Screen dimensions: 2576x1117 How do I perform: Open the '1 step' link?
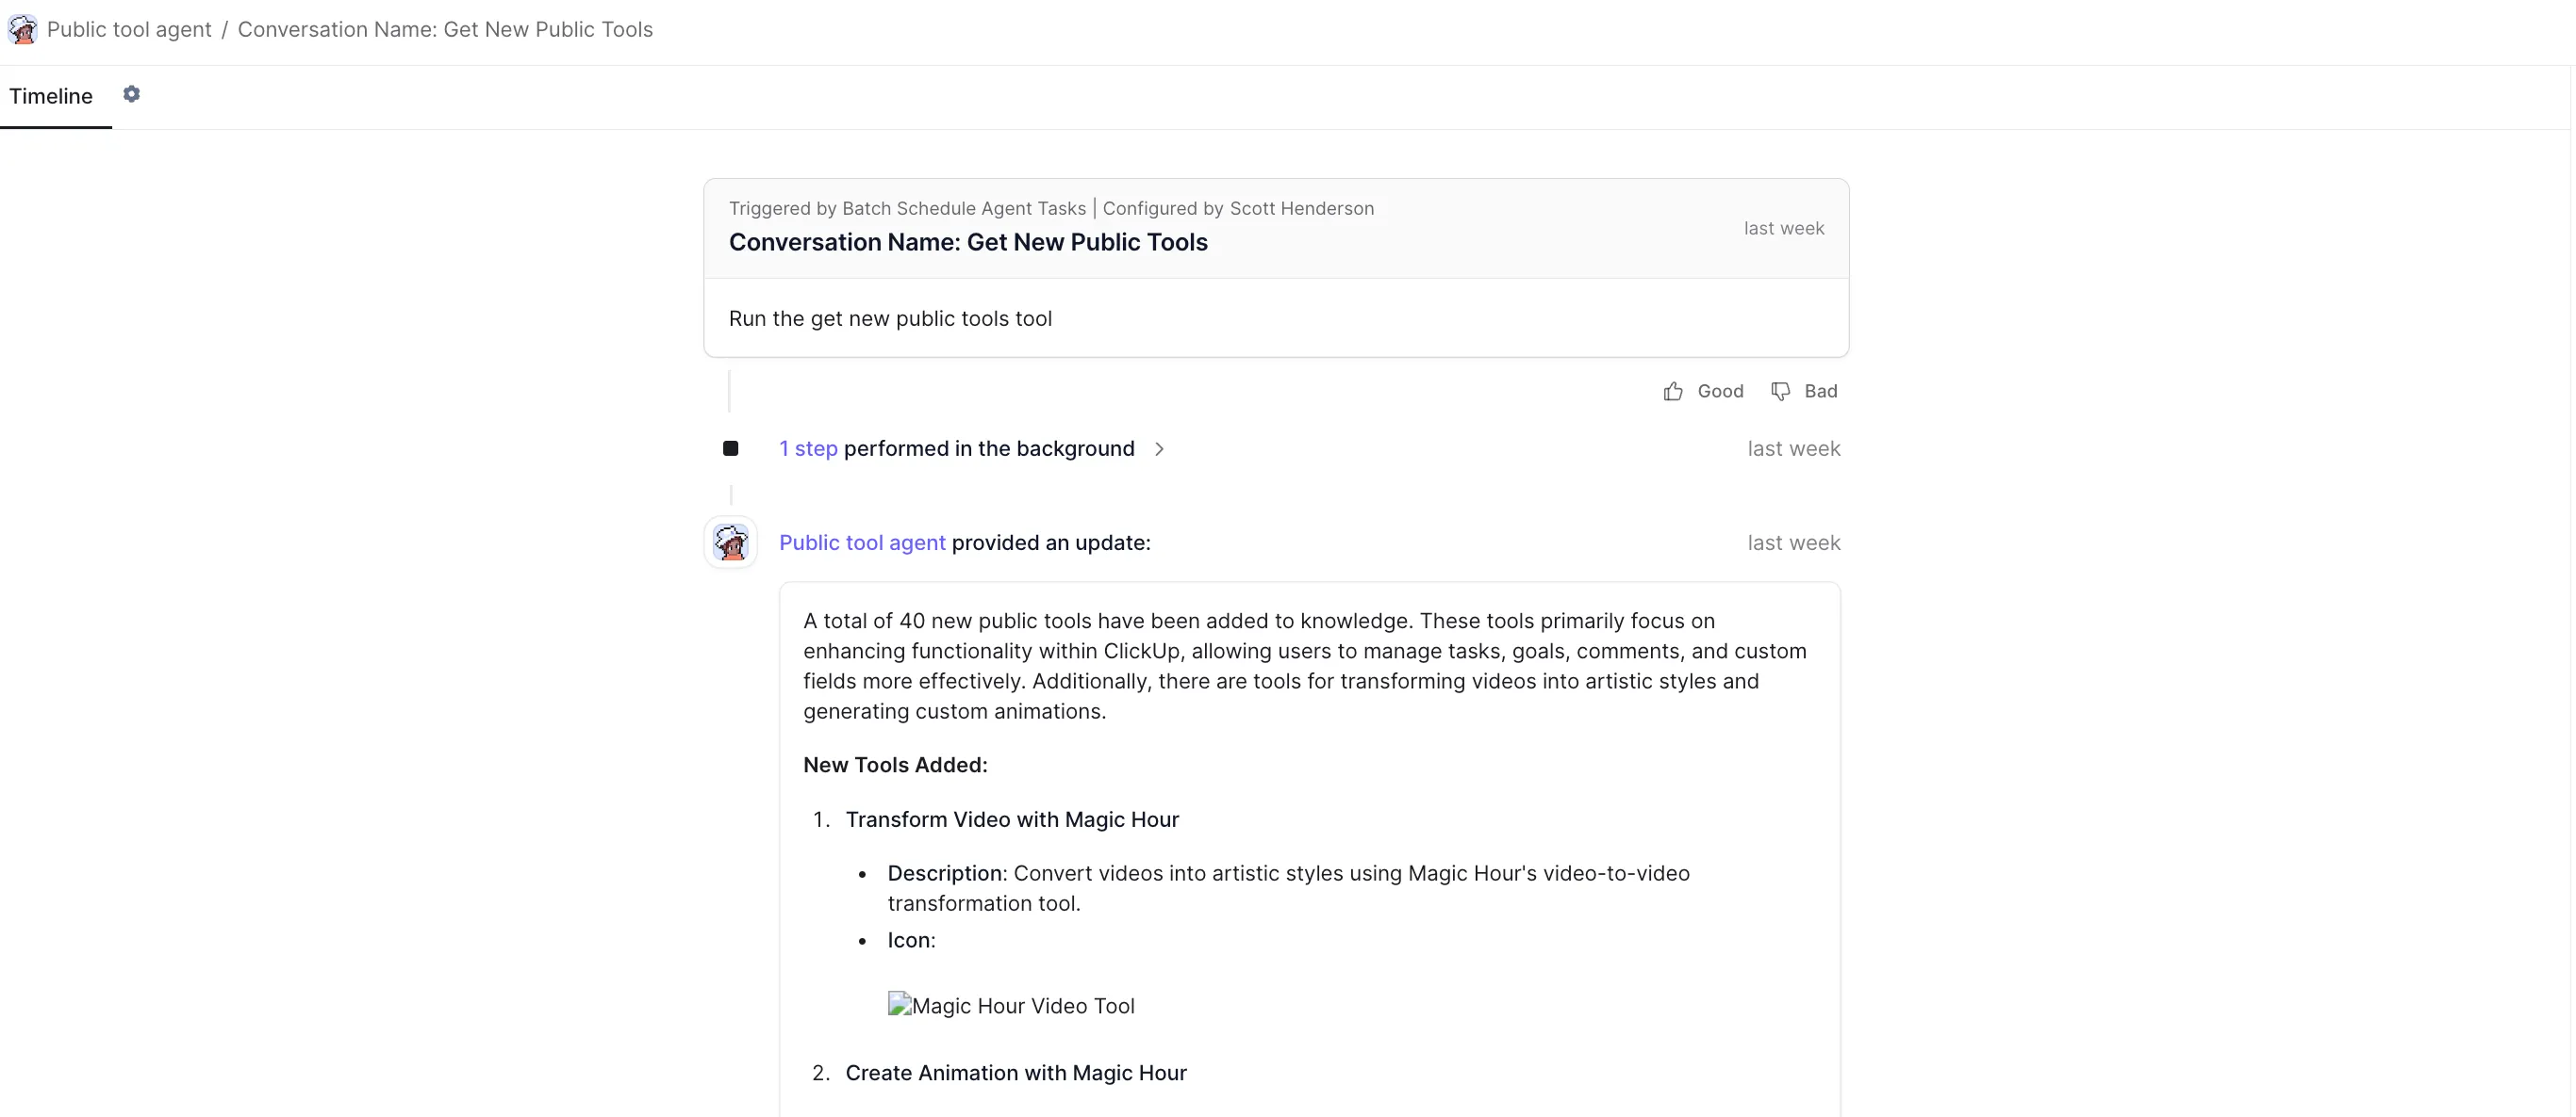pyautogui.click(x=808, y=448)
